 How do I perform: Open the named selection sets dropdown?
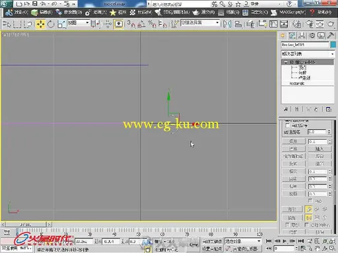[200, 22]
